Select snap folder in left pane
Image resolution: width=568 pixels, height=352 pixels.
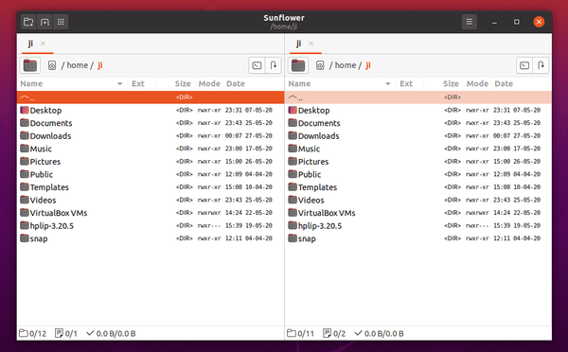pos(151,239)
